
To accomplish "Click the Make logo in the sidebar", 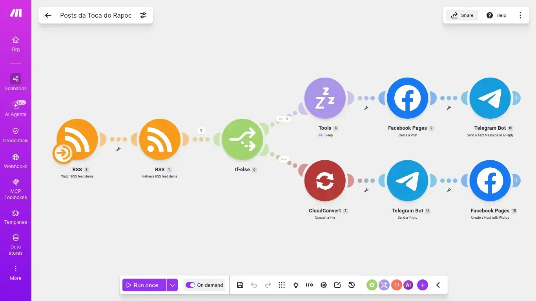I will pyautogui.click(x=16, y=13).
